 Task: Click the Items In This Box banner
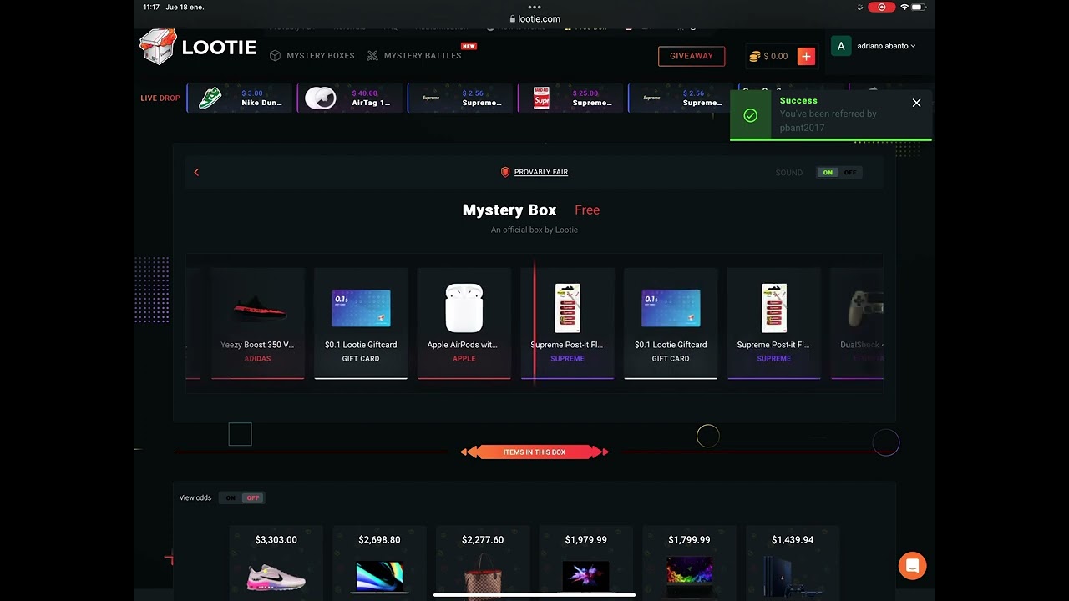click(x=534, y=452)
